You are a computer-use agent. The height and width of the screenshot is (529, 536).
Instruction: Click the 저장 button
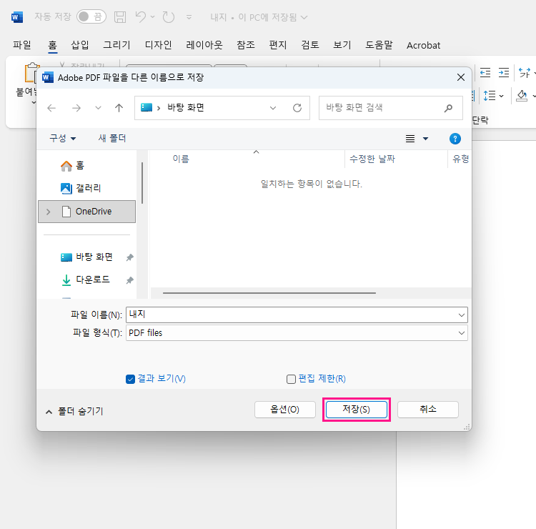pos(356,410)
